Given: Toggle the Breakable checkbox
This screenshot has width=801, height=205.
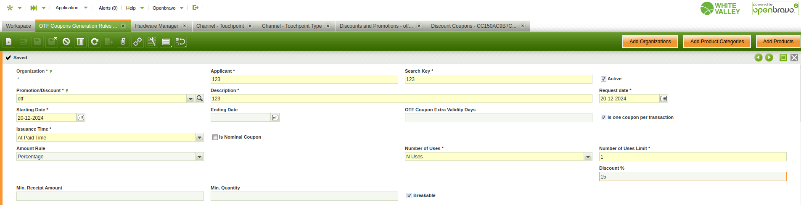Looking at the screenshot, I should click(x=409, y=195).
